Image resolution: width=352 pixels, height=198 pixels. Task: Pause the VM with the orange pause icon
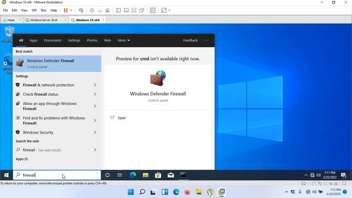coord(65,10)
